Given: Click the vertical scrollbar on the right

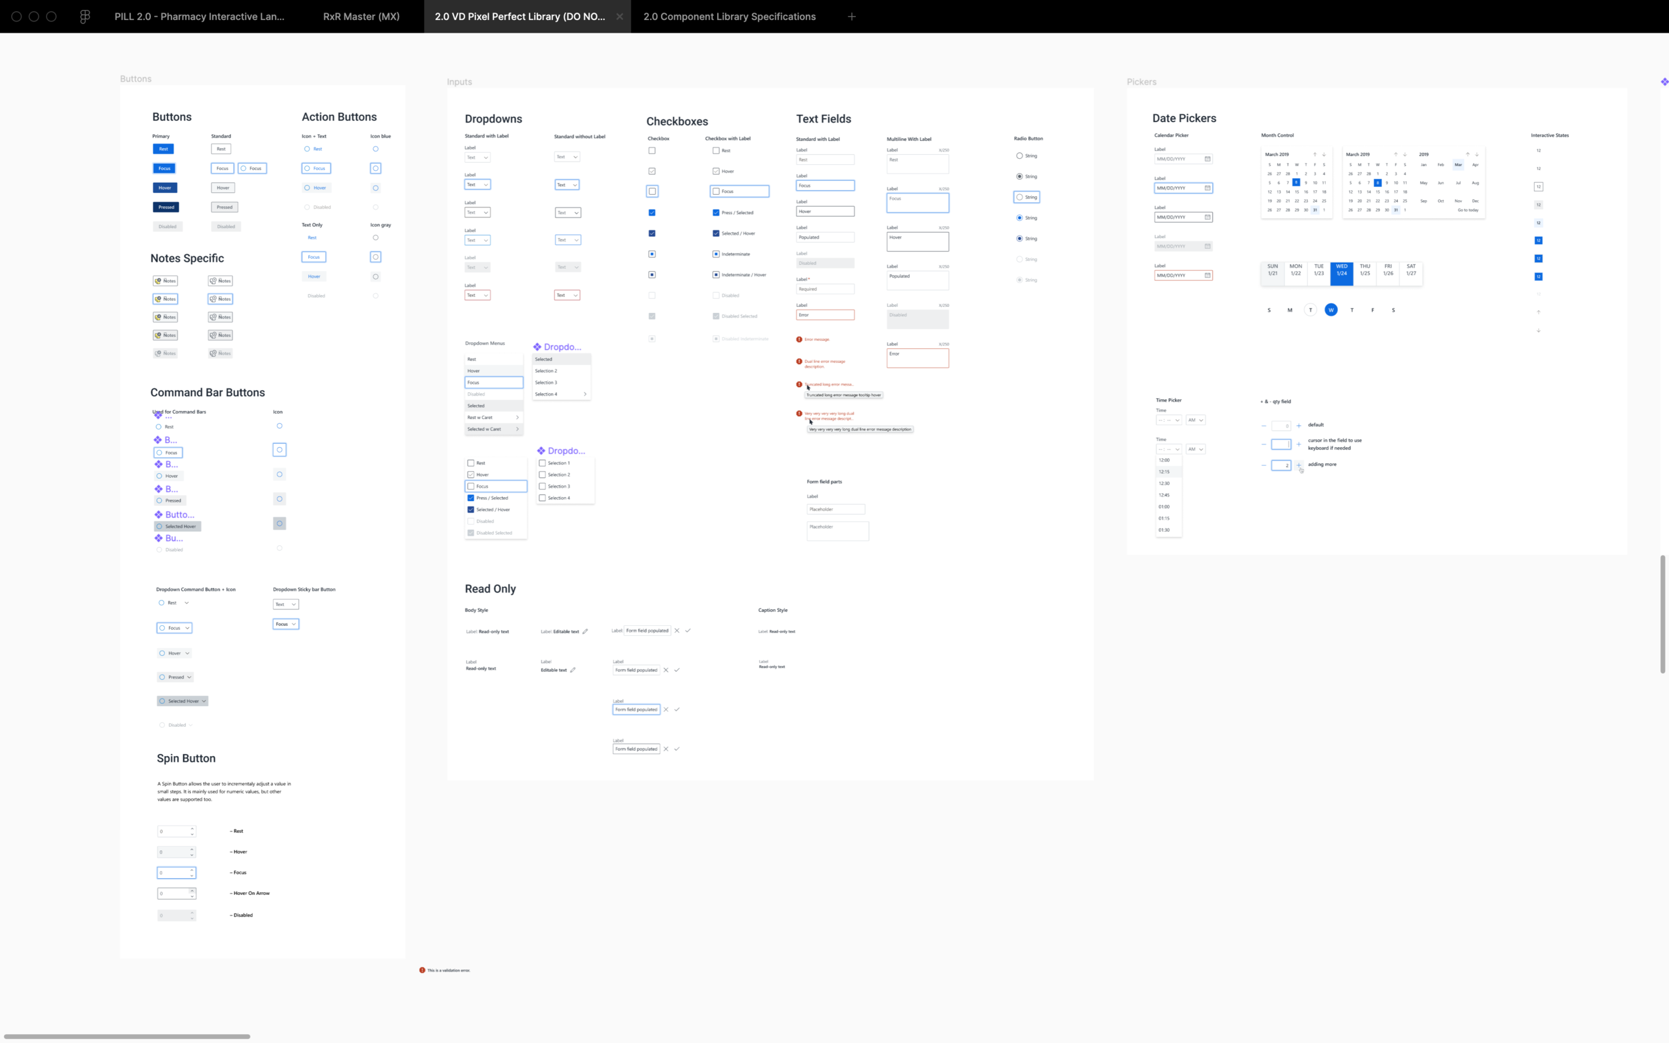Looking at the screenshot, I should 1662,614.
